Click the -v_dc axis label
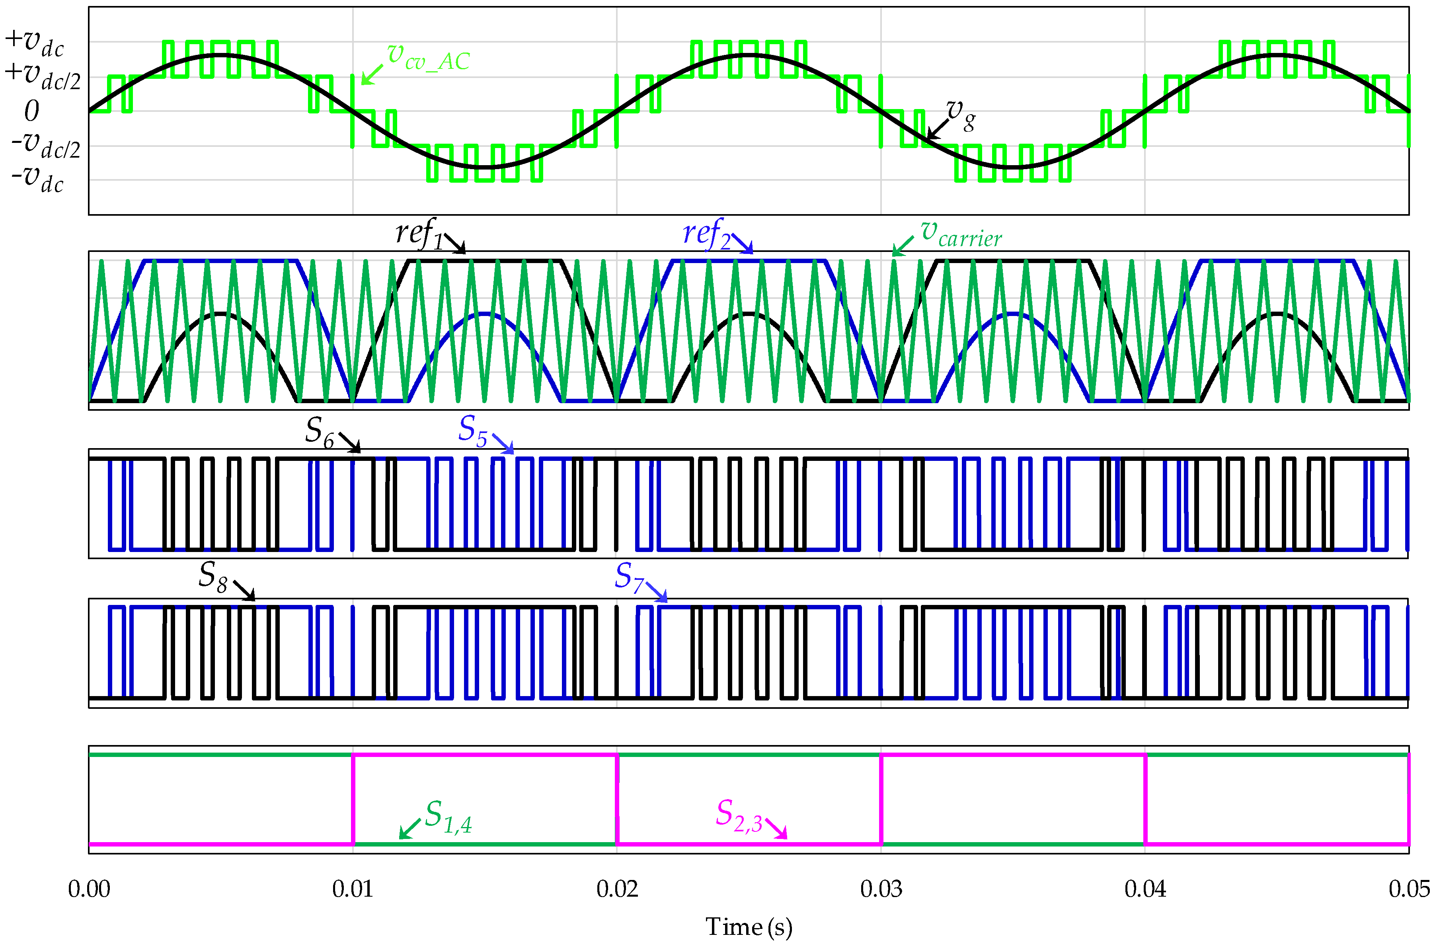1437x948 pixels. (37, 179)
